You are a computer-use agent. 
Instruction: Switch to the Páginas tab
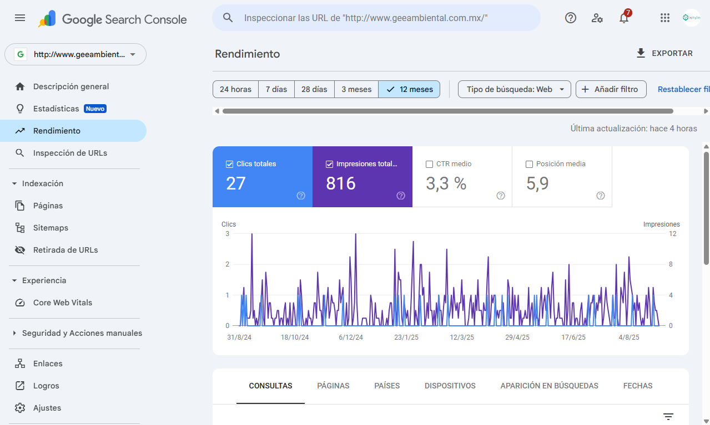[x=333, y=386]
